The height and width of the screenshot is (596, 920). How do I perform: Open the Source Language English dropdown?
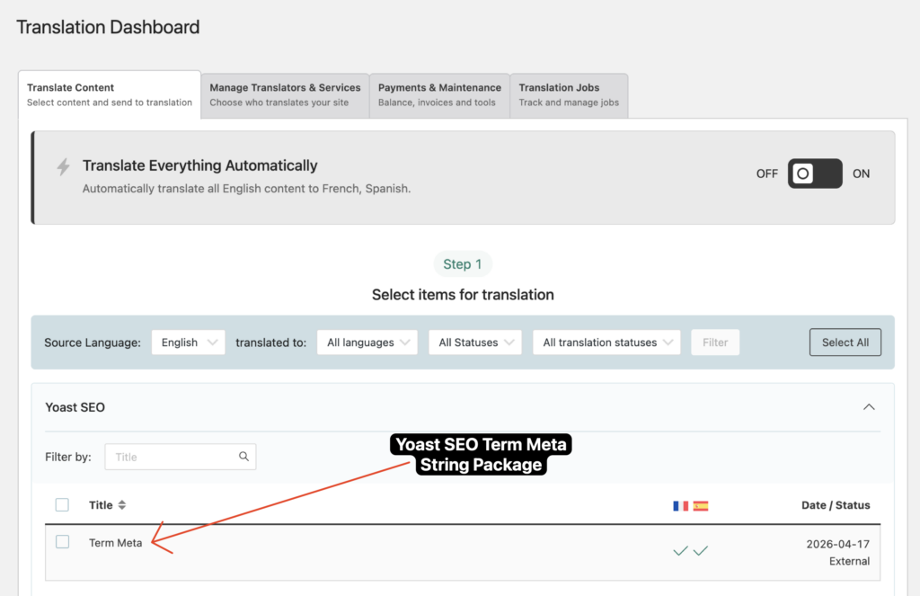coord(188,342)
